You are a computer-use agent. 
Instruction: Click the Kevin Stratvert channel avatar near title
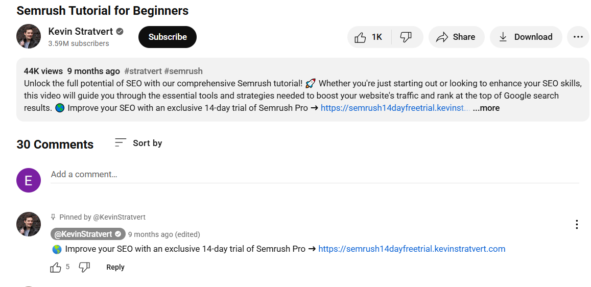click(x=29, y=37)
